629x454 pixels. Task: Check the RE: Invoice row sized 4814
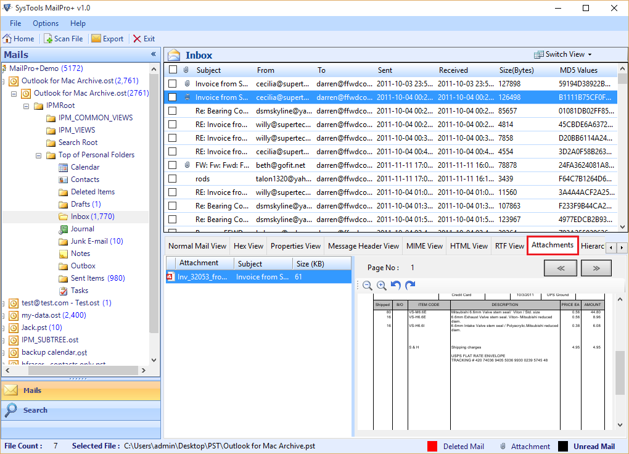pyautogui.click(x=173, y=125)
